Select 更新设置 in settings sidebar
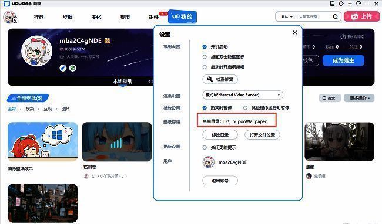Image resolution: width=382 pixels, height=224 pixels. click(x=172, y=147)
